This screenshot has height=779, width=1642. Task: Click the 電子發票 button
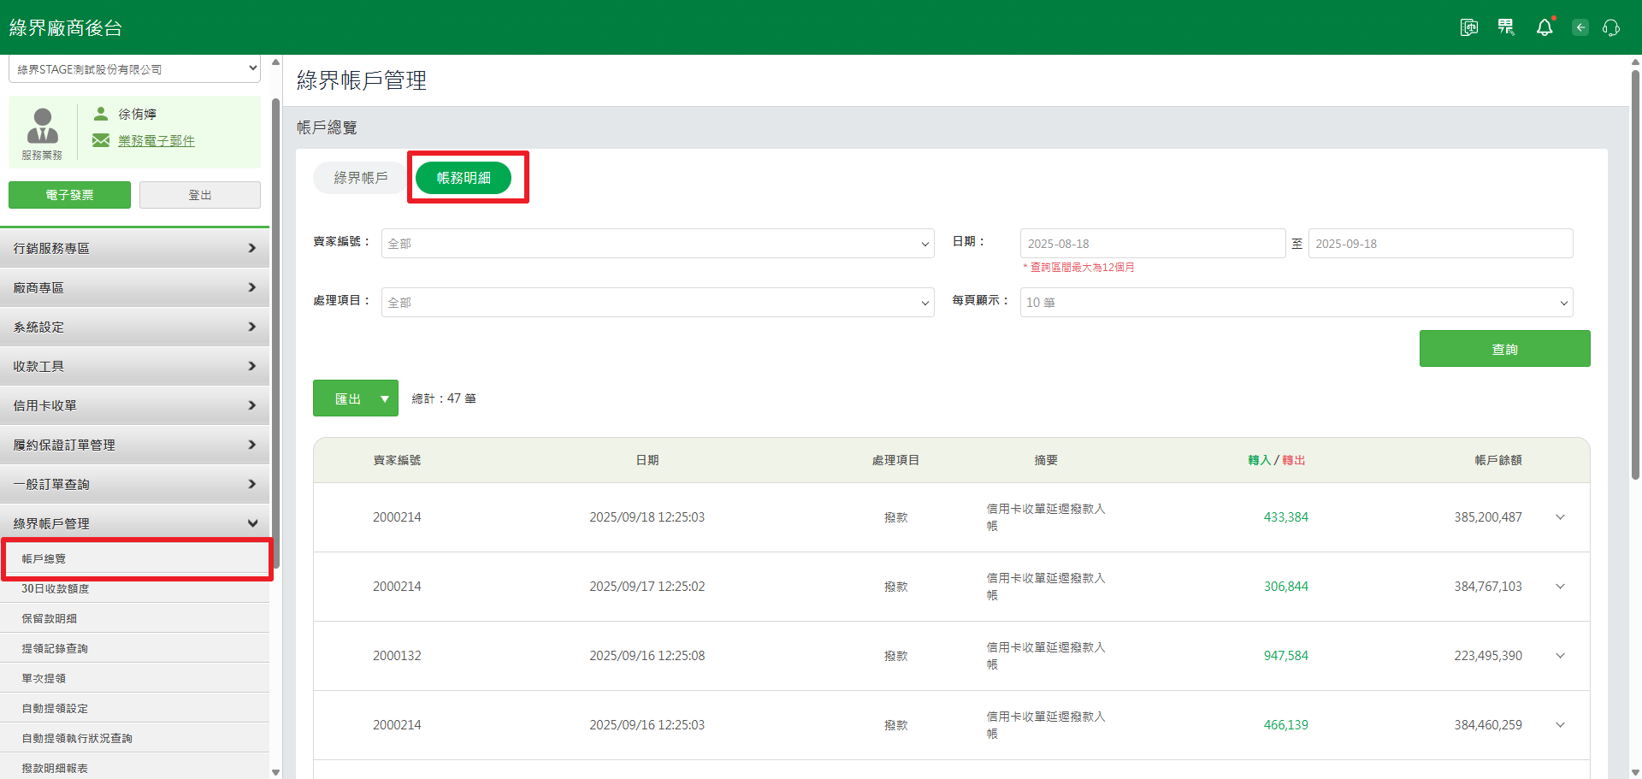(x=69, y=195)
